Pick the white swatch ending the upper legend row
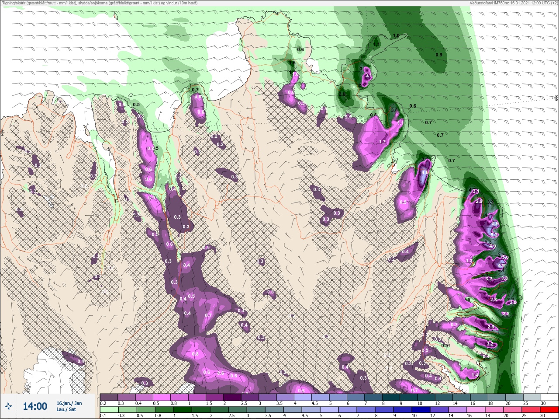The image size is (559, 419). coord(549,397)
